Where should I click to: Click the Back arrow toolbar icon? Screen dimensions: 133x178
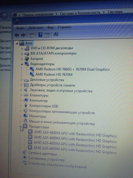click(x=17, y=35)
